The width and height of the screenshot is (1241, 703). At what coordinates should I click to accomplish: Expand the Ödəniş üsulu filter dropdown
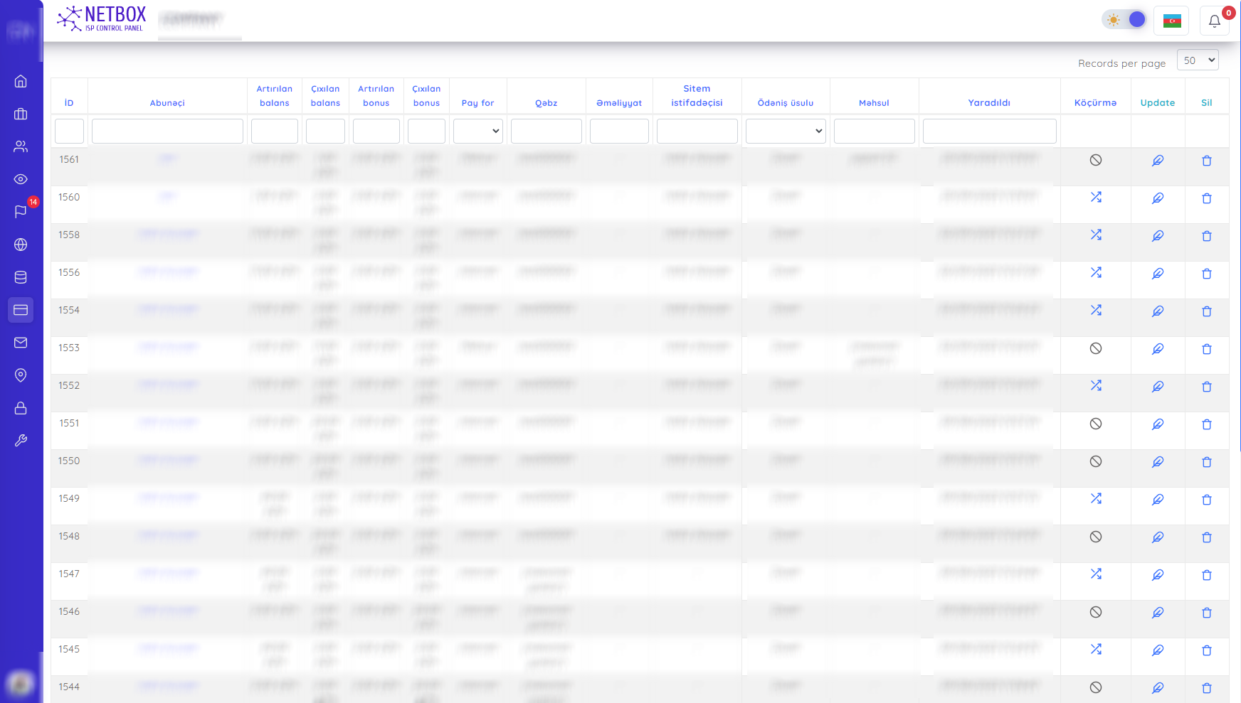click(785, 131)
